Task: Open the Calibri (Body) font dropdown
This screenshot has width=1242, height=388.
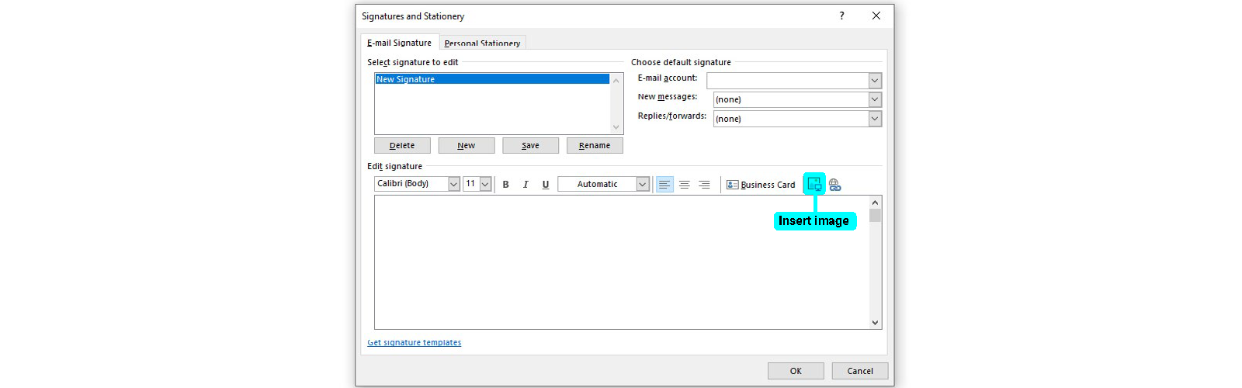Action: (454, 184)
